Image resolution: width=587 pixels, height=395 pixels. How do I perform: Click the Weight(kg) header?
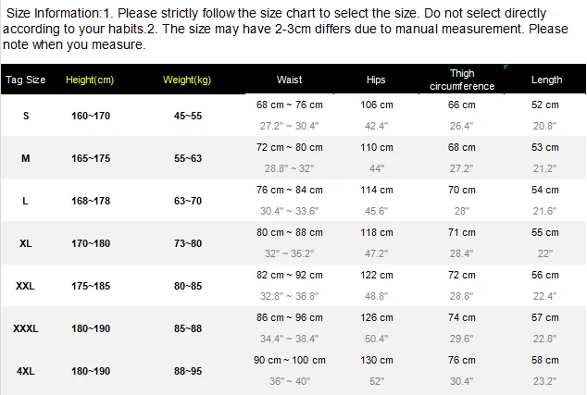coord(187,80)
